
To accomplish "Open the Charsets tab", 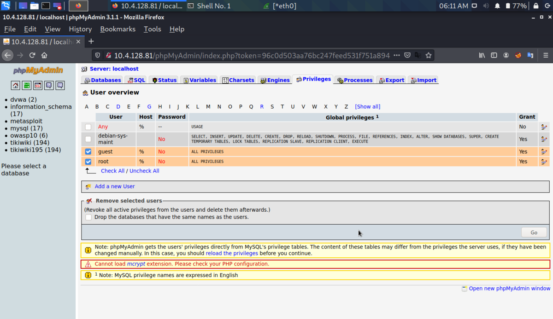I will [238, 80].
